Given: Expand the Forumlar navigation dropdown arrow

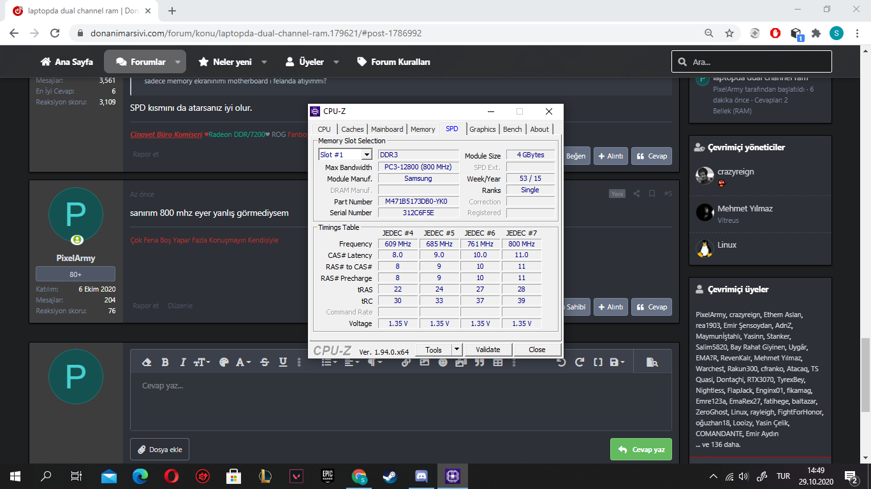Looking at the screenshot, I should [178, 62].
